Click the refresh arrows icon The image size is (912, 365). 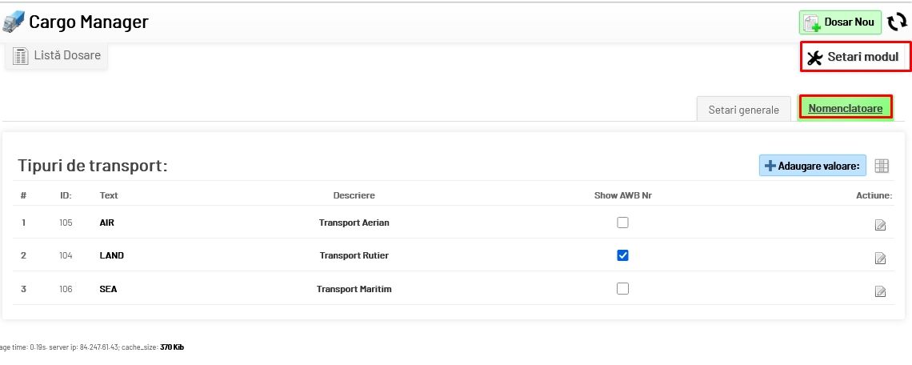pyautogui.click(x=897, y=22)
